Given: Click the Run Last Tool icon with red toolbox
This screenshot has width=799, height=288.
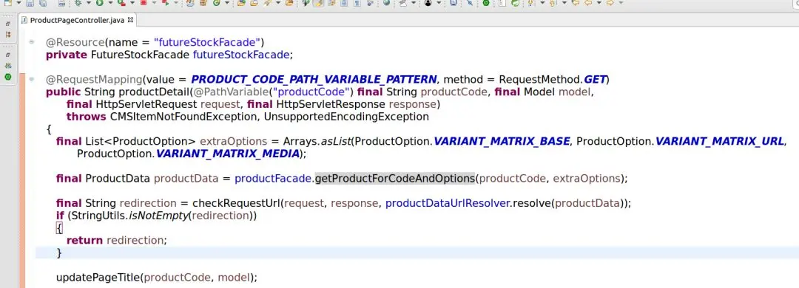Looking at the screenshot, I should (122, 3).
